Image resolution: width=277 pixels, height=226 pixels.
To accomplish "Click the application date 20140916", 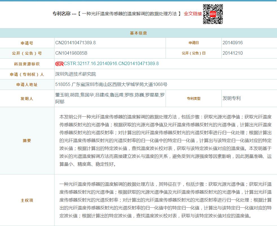I will [232, 43].
